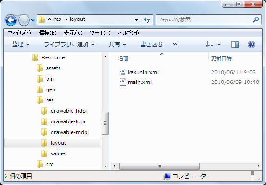Open the 編集(E) menu
266x185 pixels.
[x=47, y=33]
